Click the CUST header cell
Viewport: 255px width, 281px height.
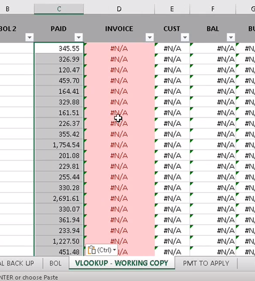point(172,29)
